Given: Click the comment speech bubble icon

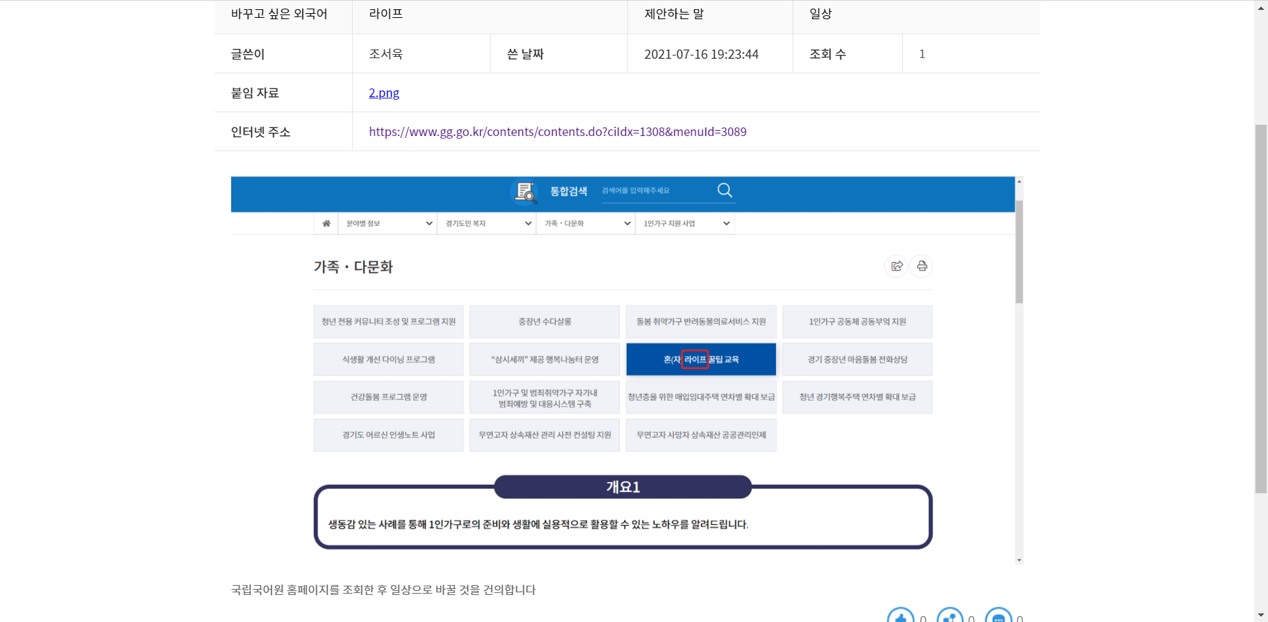Looking at the screenshot, I should (998, 617).
